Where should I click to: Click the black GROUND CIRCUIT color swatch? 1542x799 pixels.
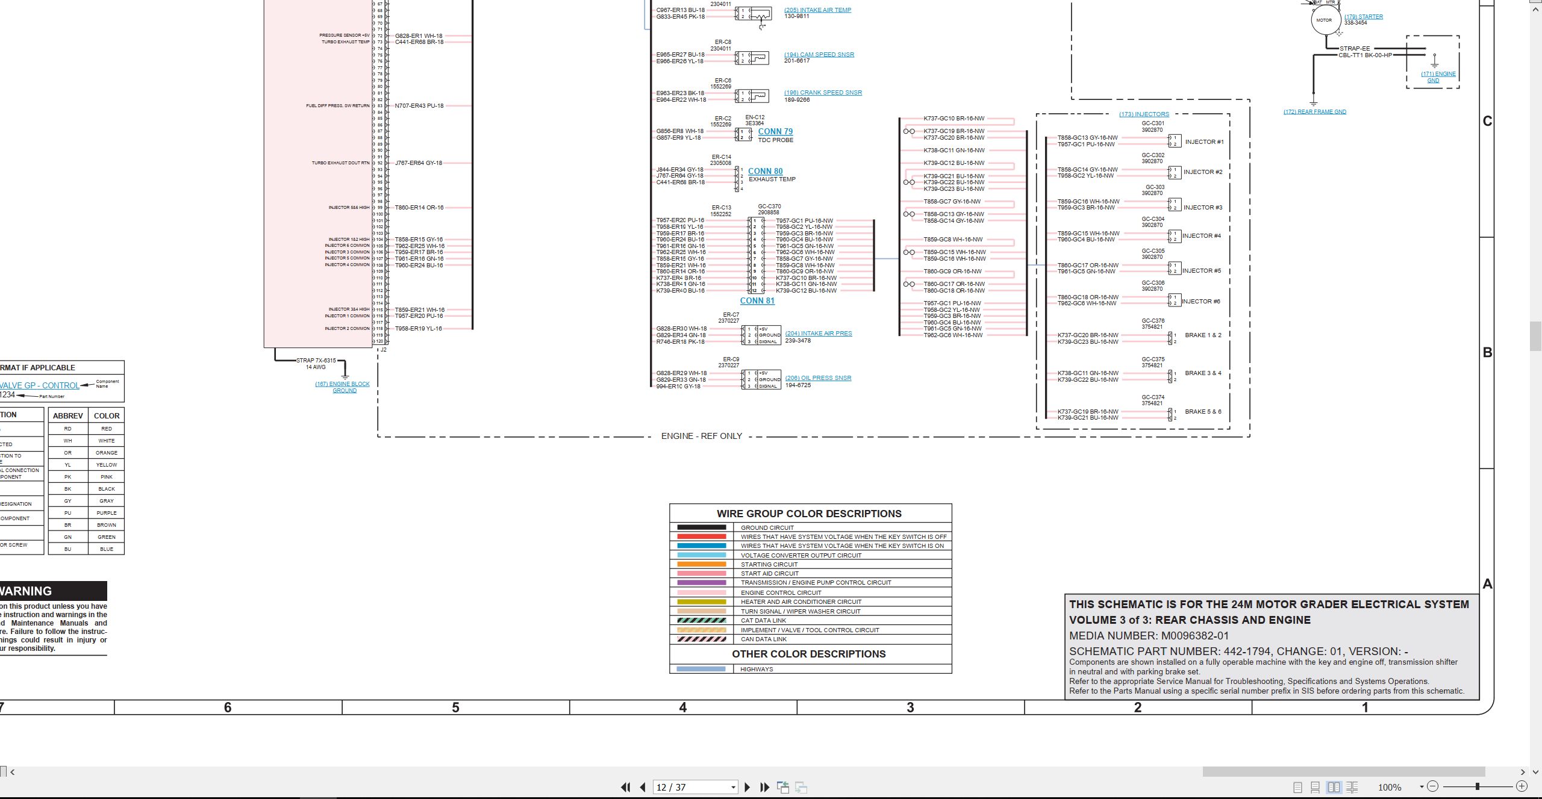click(701, 527)
